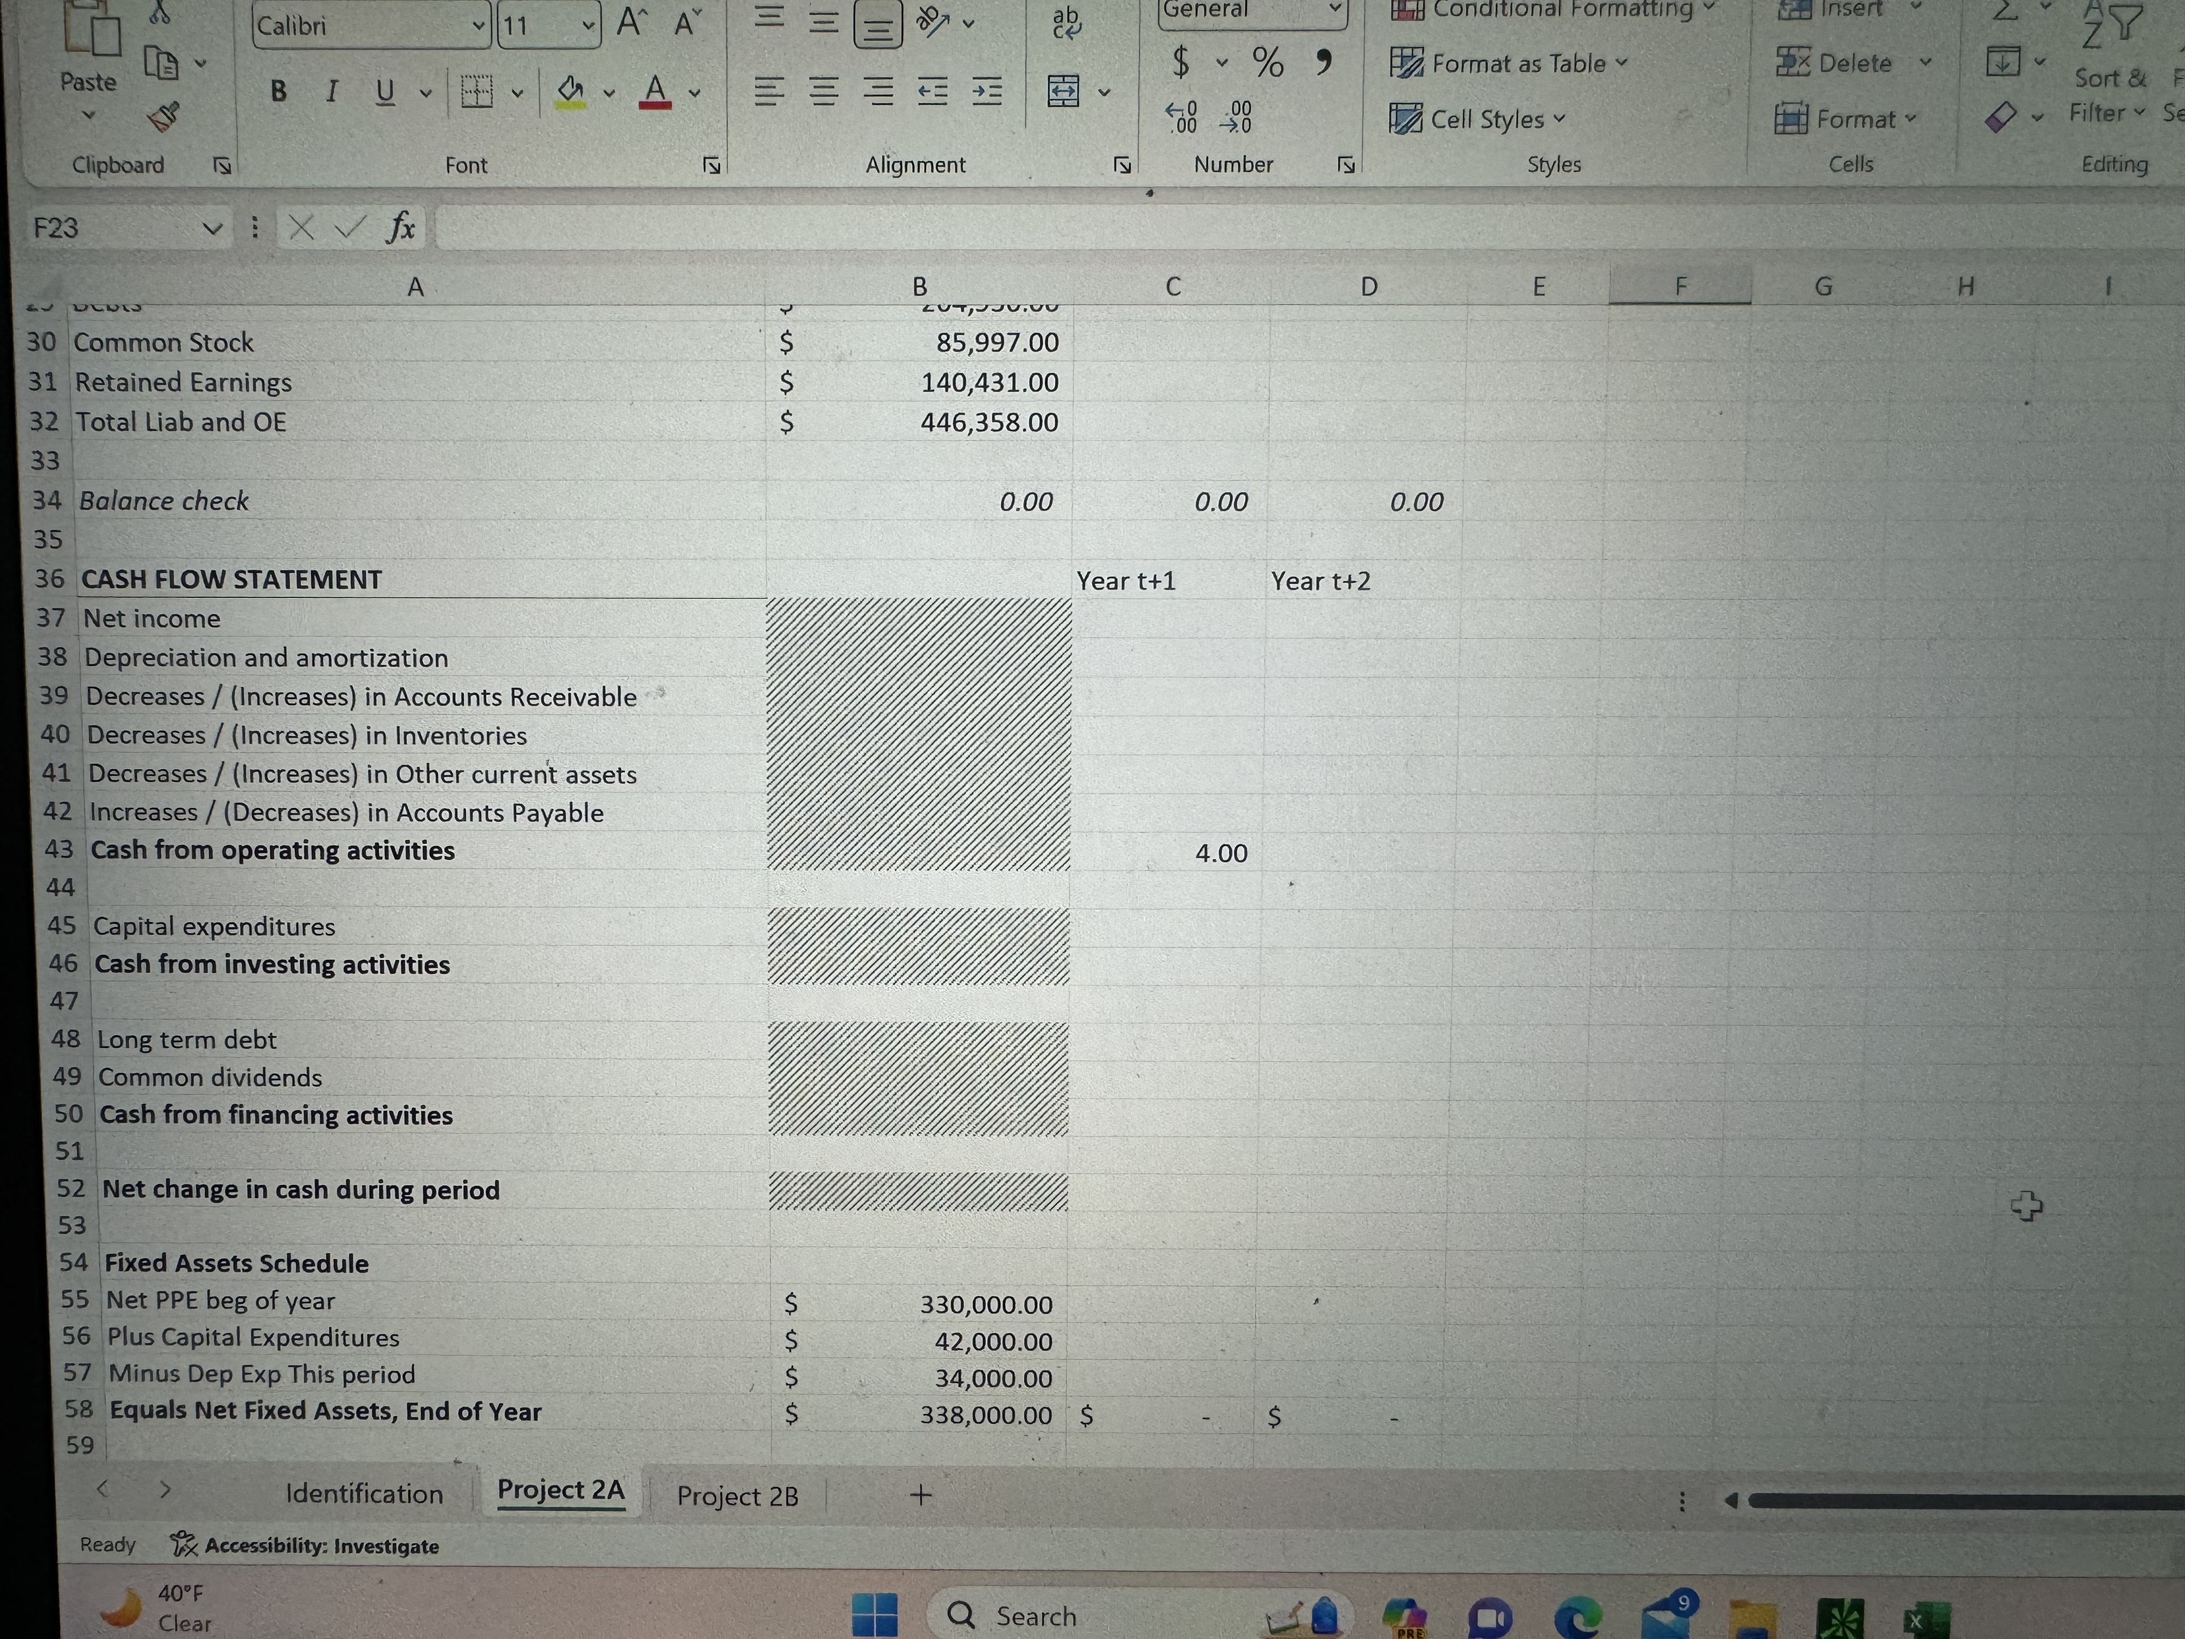Toggle Bold formatting
Screen dimensions: 2185x1639
(x=279, y=92)
